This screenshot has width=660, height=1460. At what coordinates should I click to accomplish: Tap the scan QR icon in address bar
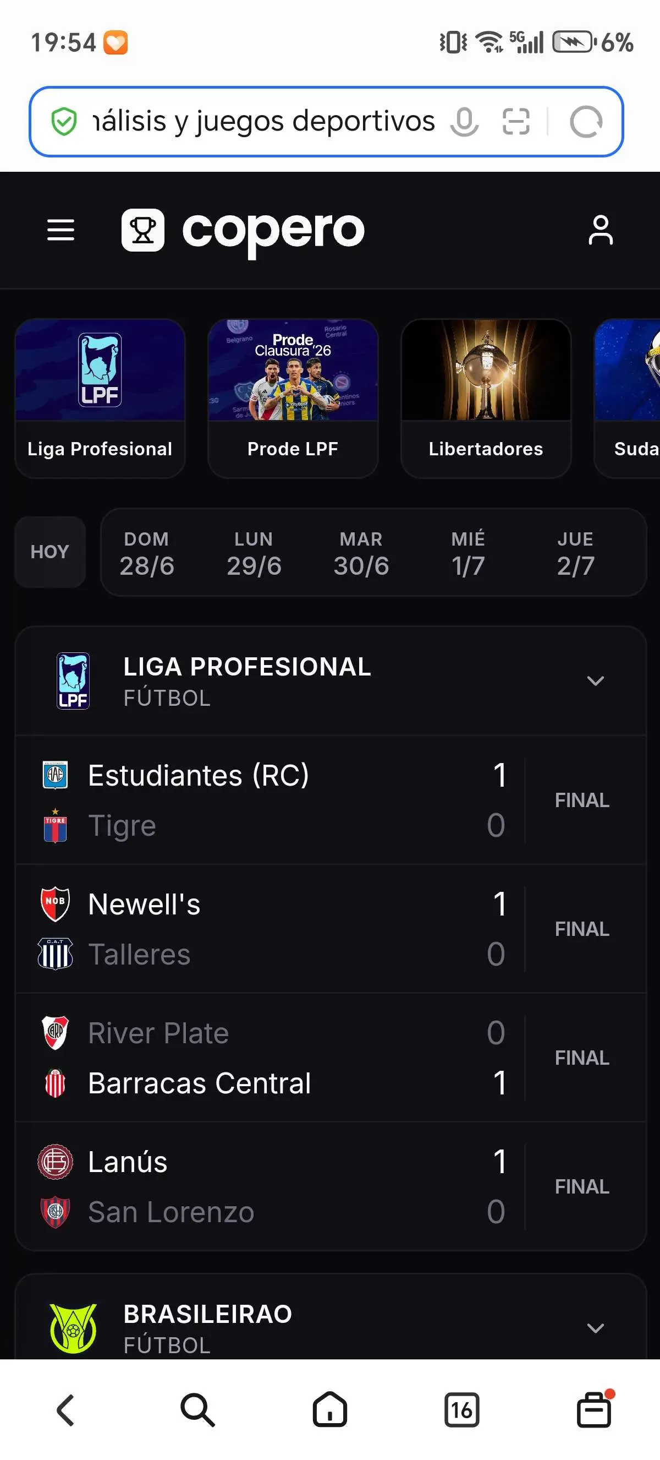[x=516, y=121]
